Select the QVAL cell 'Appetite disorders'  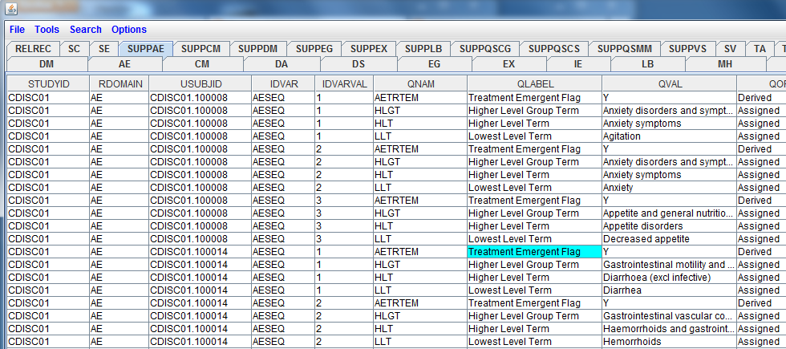(x=670, y=226)
